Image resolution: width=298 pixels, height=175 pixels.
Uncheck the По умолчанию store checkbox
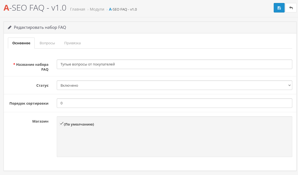[x=61, y=124]
